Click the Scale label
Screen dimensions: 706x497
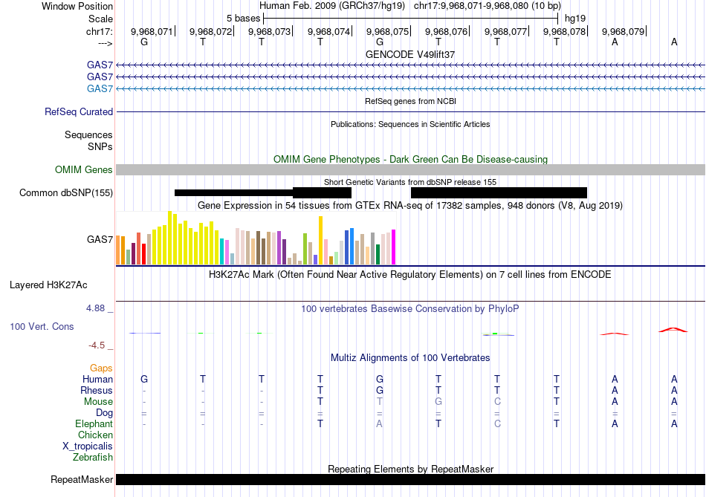(x=100, y=19)
